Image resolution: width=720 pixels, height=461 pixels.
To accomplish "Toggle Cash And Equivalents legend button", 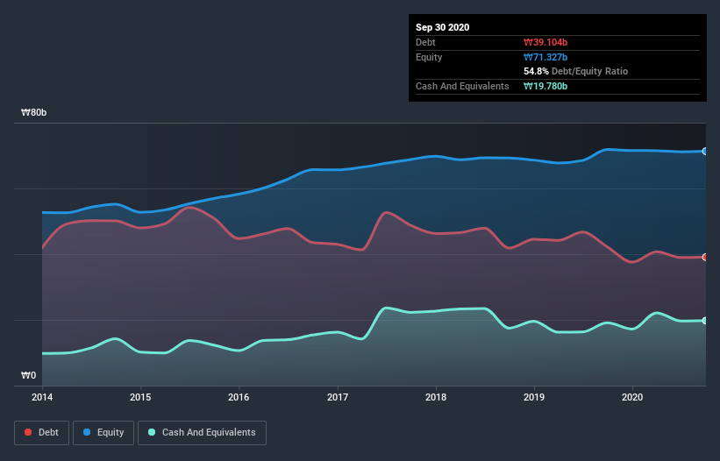I will click(x=202, y=433).
